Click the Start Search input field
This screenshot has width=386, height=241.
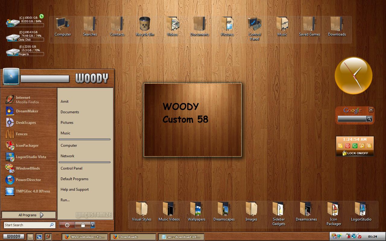(x=30, y=225)
